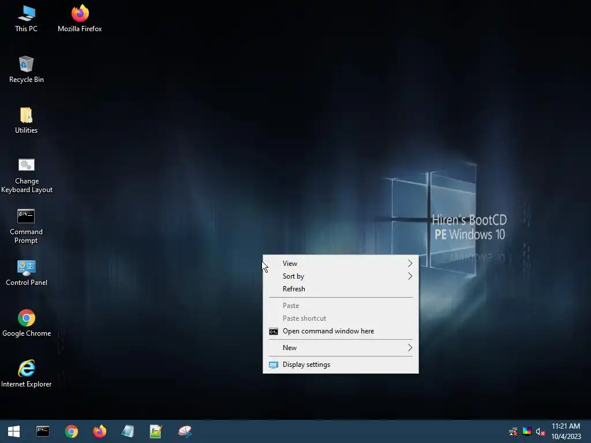Click the greyed Paste shortcut entry
This screenshot has height=443, width=591.
tap(341, 318)
